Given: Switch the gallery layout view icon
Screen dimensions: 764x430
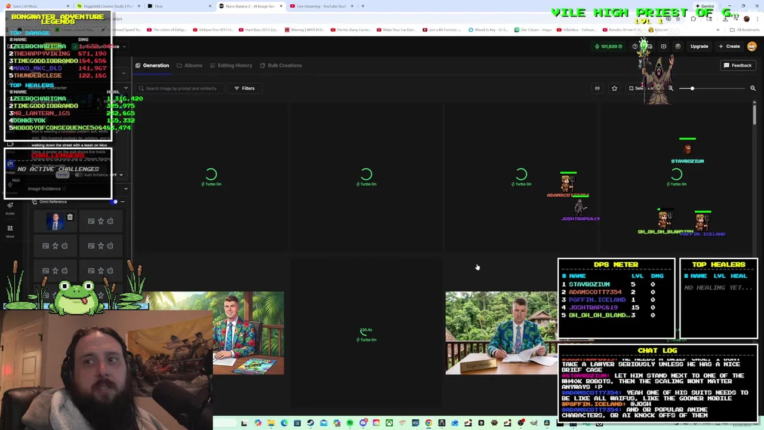Looking at the screenshot, I should [x=597, y=88].
